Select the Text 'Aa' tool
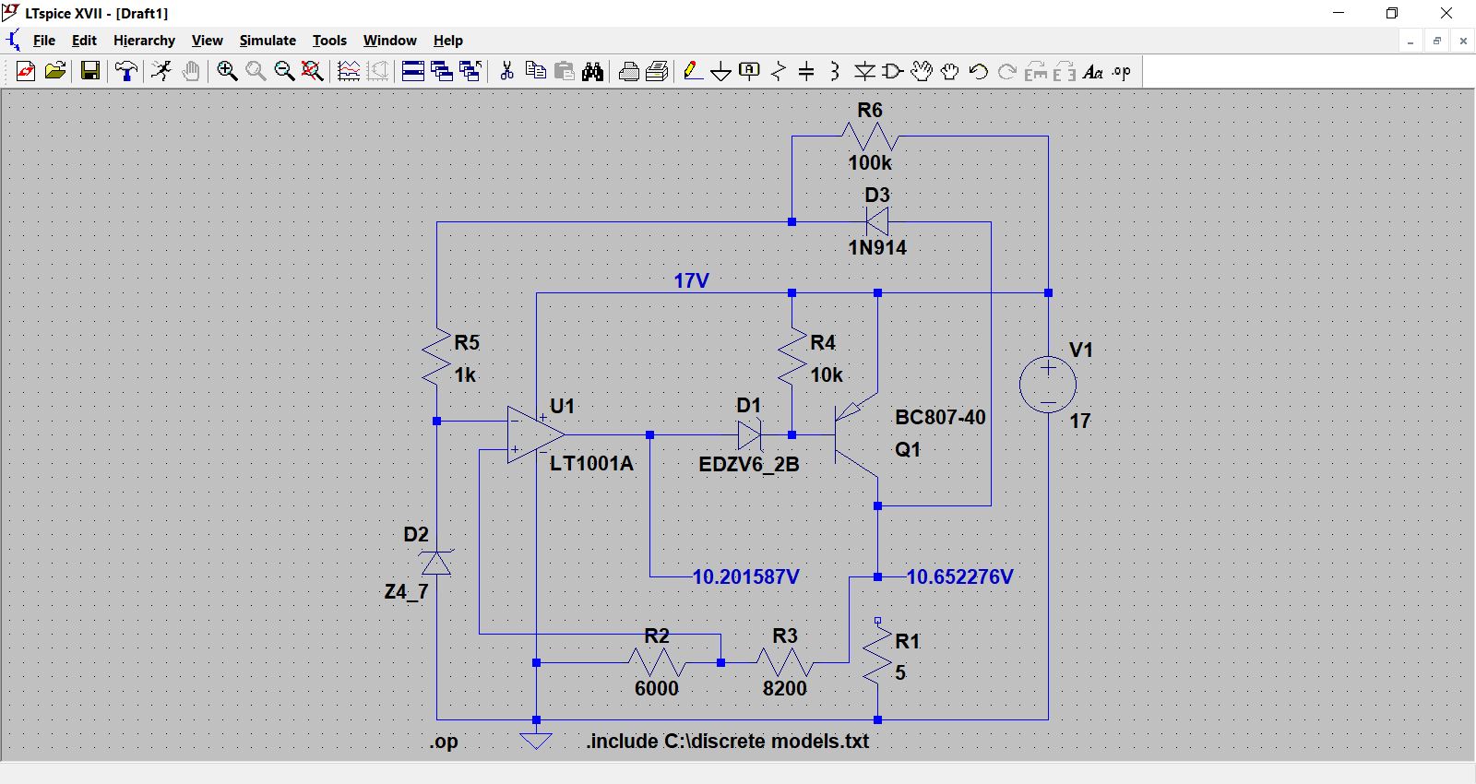 (x=1093, y=71)
